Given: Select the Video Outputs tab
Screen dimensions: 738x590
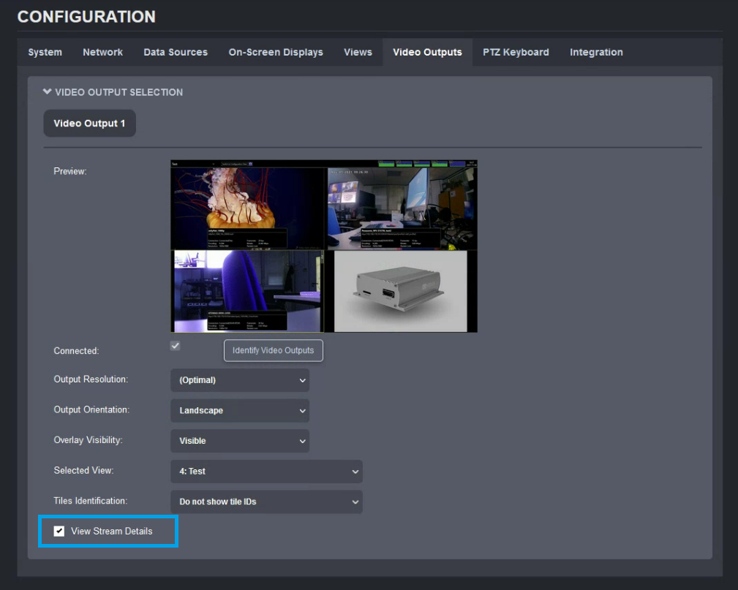Looking at the screenshot, I should coord(427,52).
